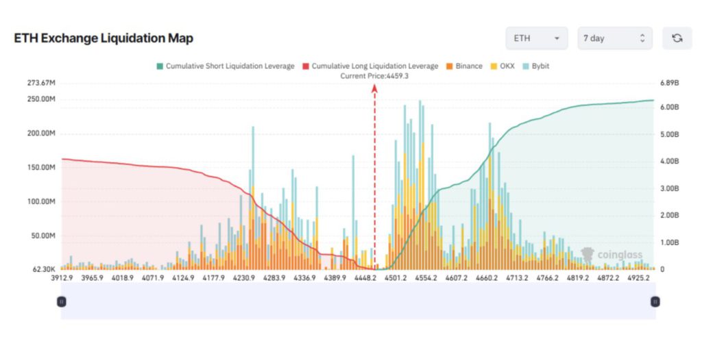The image size is (702, 341).
Task: Click the left range slider handle icon
Action: pos(61,301)
